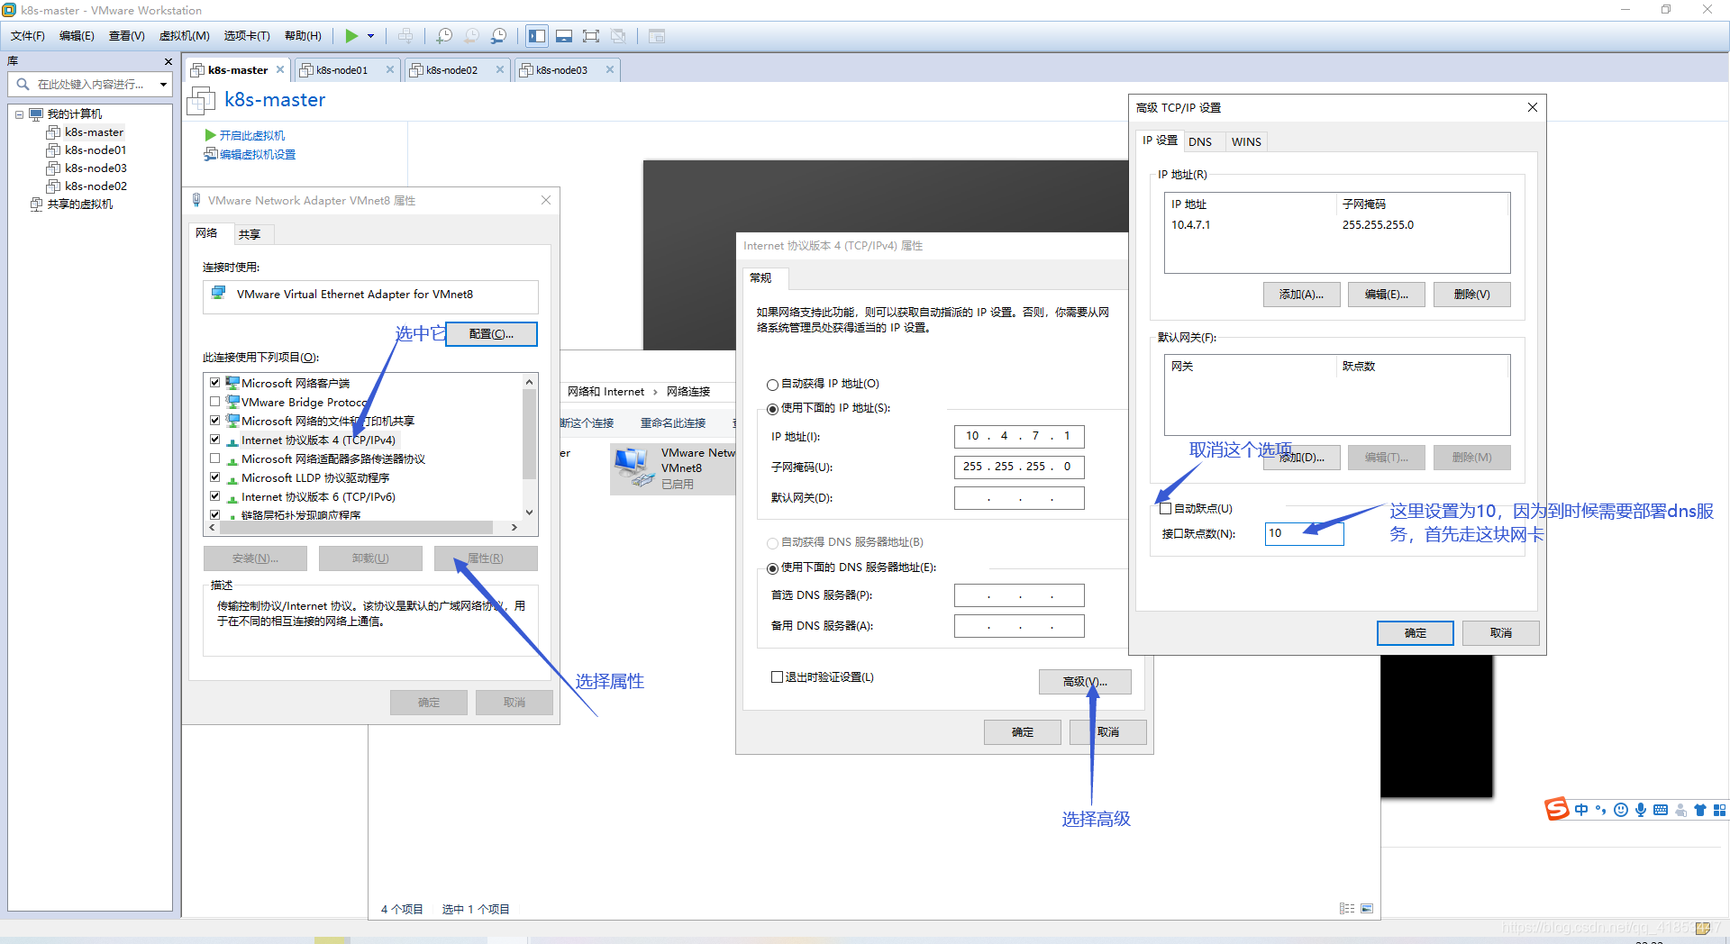Click 删除(V) under IP addresses
This screenshot has width=1730, height=944.
click(x=1471, y=295)
